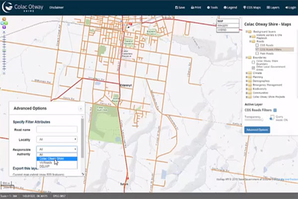The height and width of the screenshot is (199, 298).
Task: Close the Advanced Options dialog
Action: [80, 108]
